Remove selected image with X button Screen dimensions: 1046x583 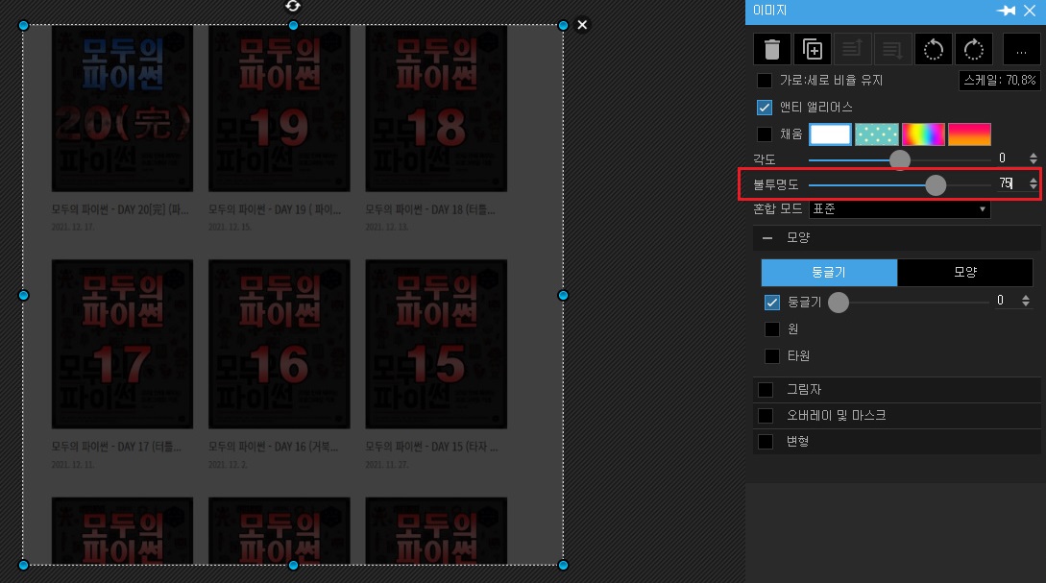pos(582,25)
